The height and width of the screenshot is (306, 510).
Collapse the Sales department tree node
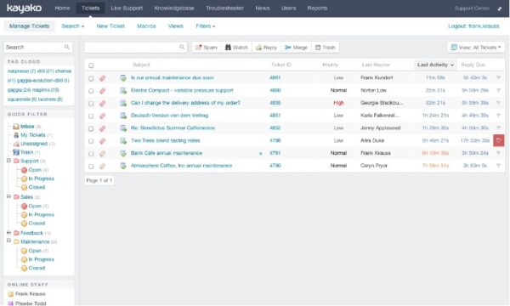point(8,196)
